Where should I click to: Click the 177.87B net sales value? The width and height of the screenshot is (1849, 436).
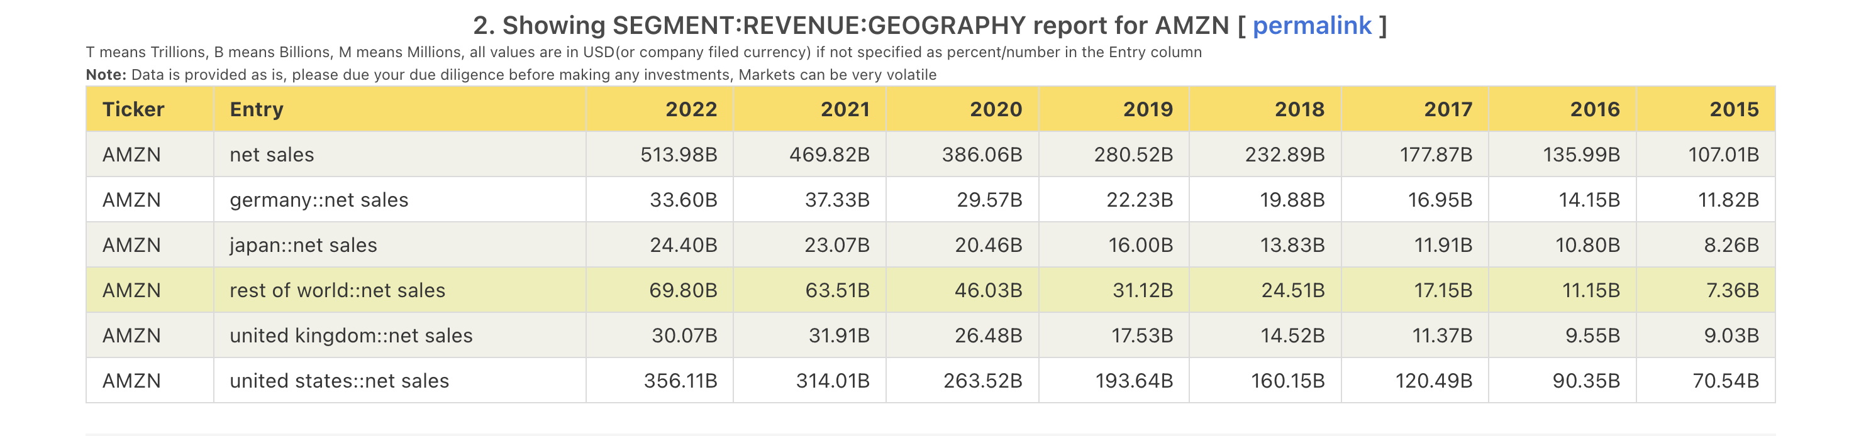1436,154
